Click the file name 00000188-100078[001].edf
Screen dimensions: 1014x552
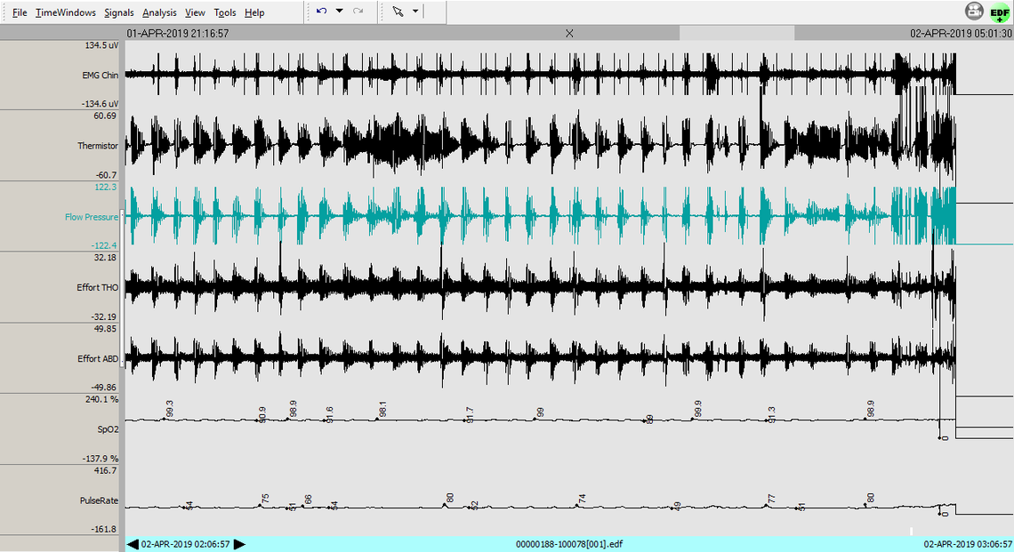(x=569, y=544)
